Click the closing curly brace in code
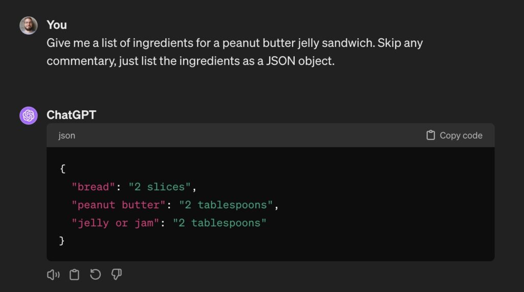This screenshot has height=292, width=524. click(62, 240)
